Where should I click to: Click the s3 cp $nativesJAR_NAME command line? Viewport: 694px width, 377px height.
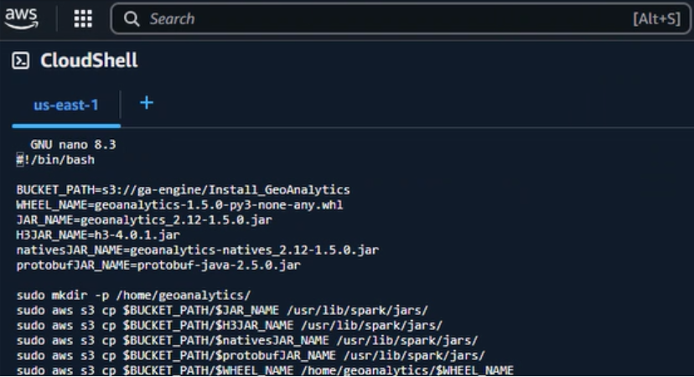click(x=247, y=340)
